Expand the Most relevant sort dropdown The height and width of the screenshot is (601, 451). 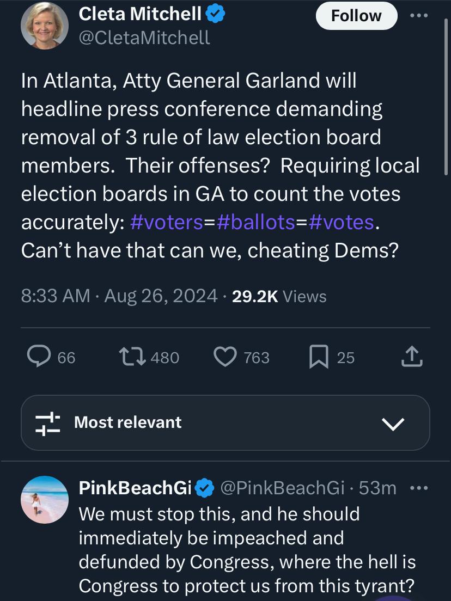pos(225,423)
